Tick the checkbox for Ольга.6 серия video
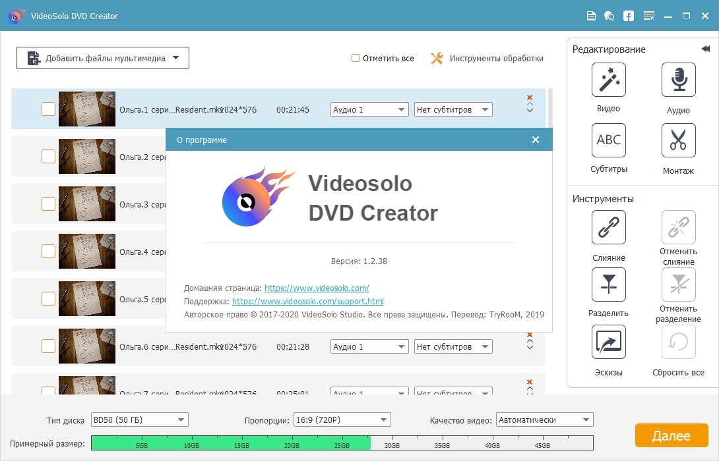The width and height of the screenshot is (719, 461). click(48, 346)
